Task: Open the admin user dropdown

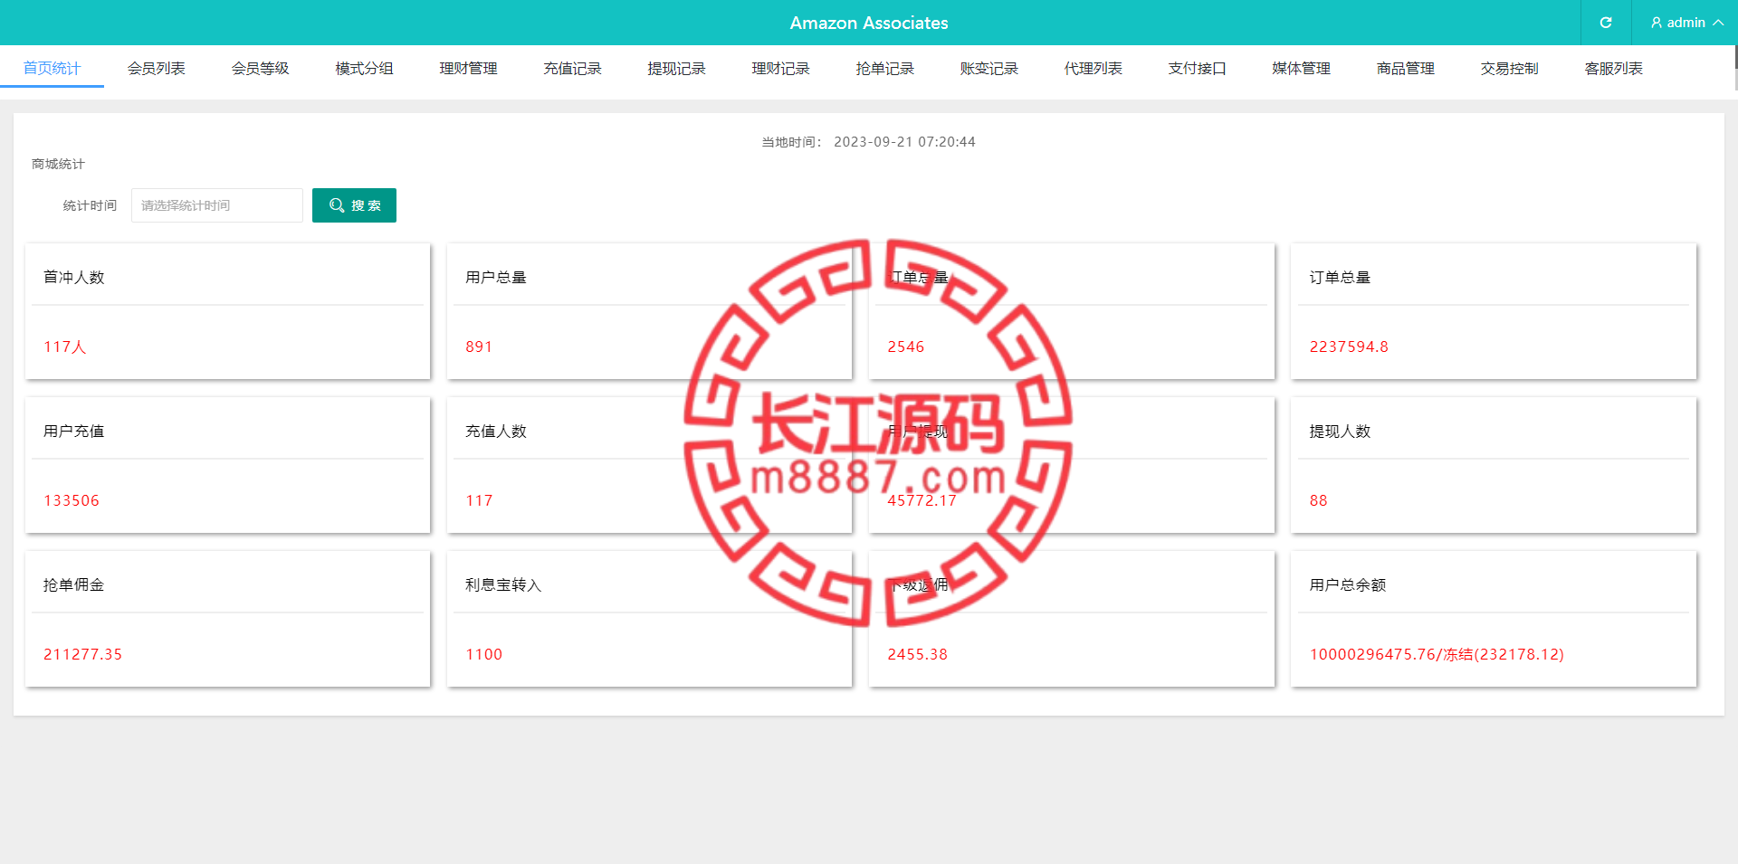Action: coord(1685,23)
